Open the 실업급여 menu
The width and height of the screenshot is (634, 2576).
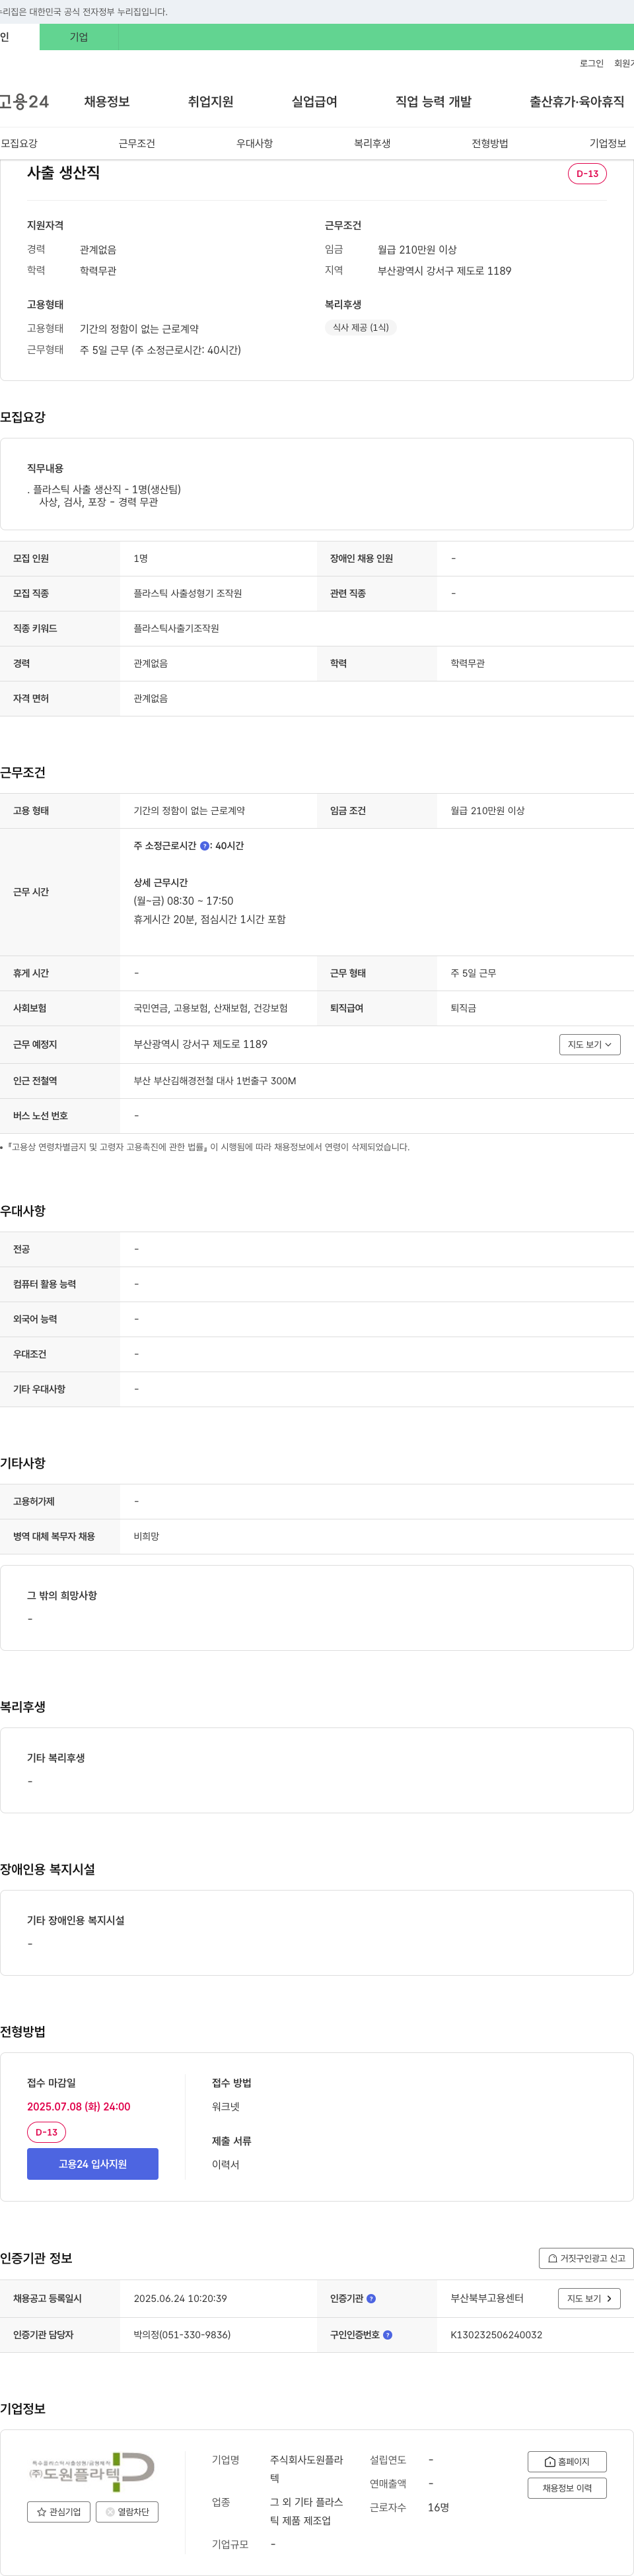314,102
